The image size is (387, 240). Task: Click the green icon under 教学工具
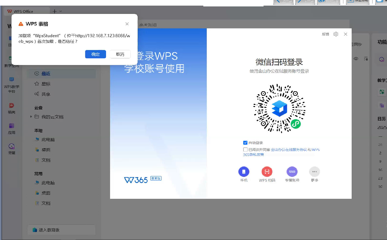pyautogui.click(x=382, y=92)
